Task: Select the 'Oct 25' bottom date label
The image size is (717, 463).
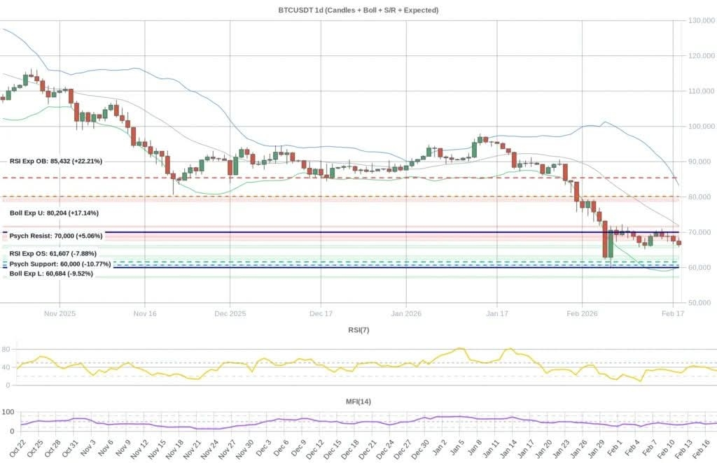Action: 33,450
